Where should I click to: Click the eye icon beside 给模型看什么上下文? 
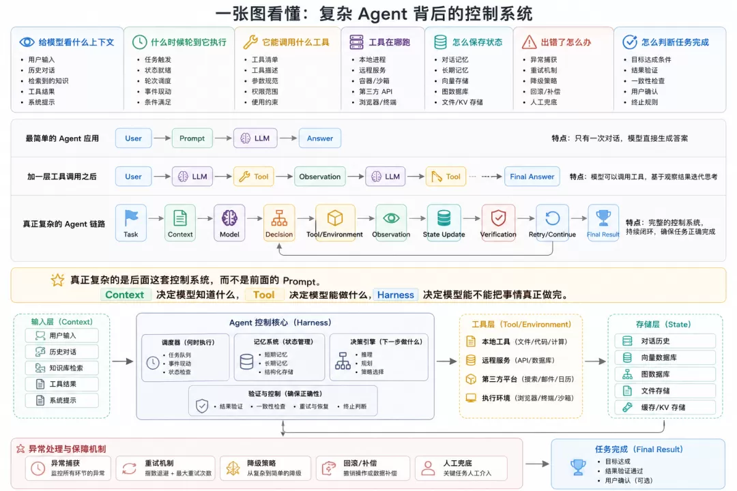(27, 42)
